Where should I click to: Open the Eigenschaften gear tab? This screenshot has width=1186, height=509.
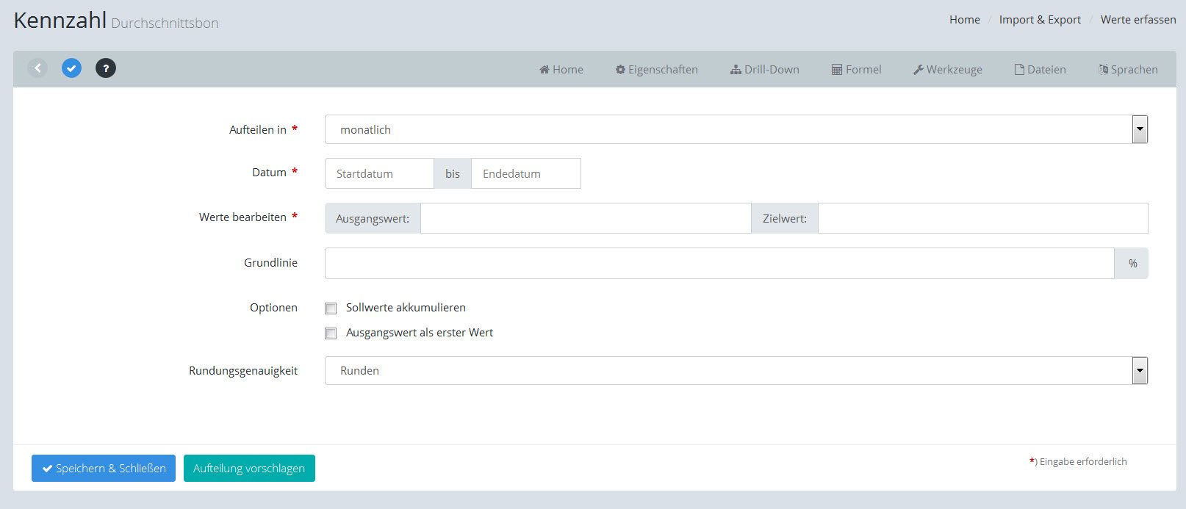(x=656, y=70)
